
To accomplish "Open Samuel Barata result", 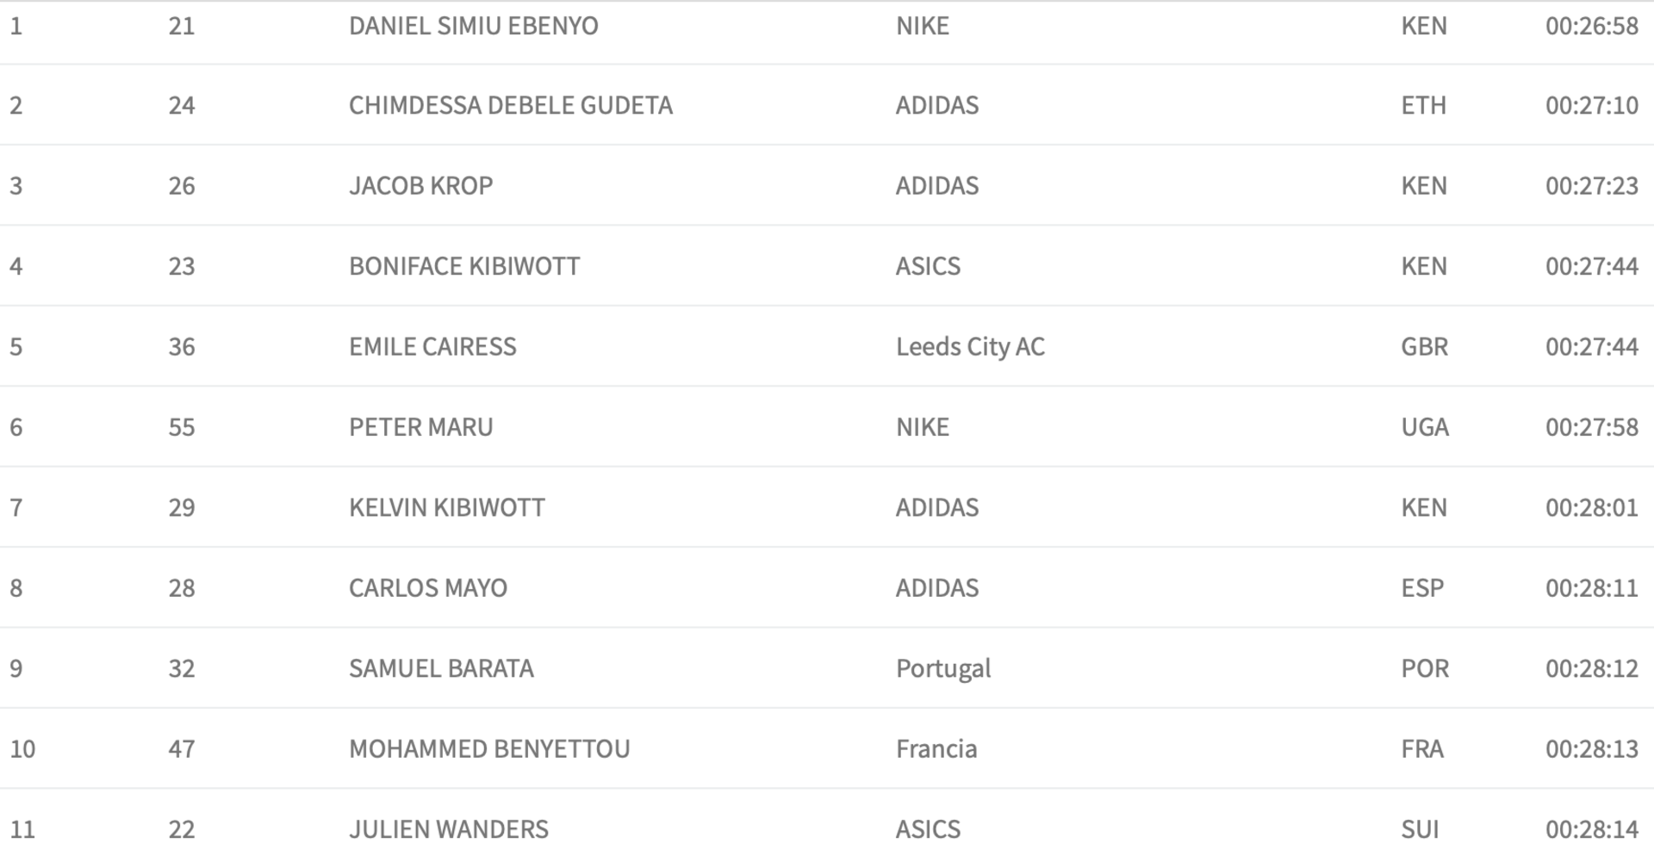I will [x=441, y=668].
